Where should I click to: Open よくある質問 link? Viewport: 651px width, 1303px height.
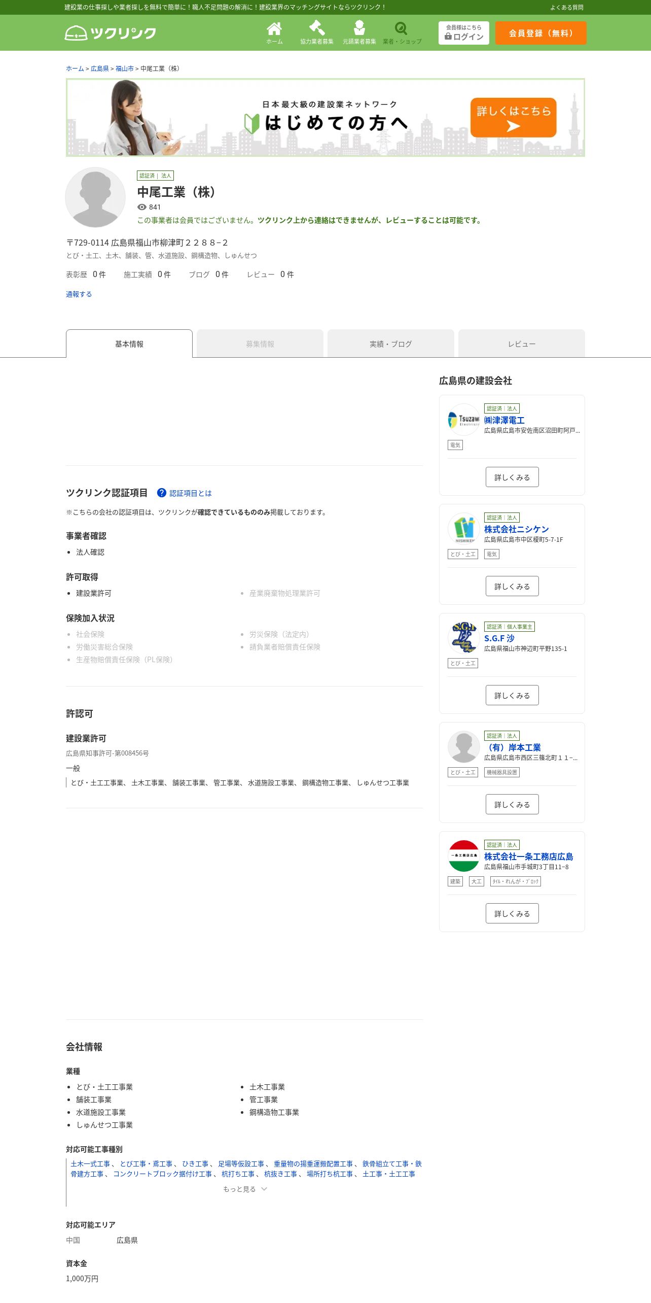coord(567,7)
